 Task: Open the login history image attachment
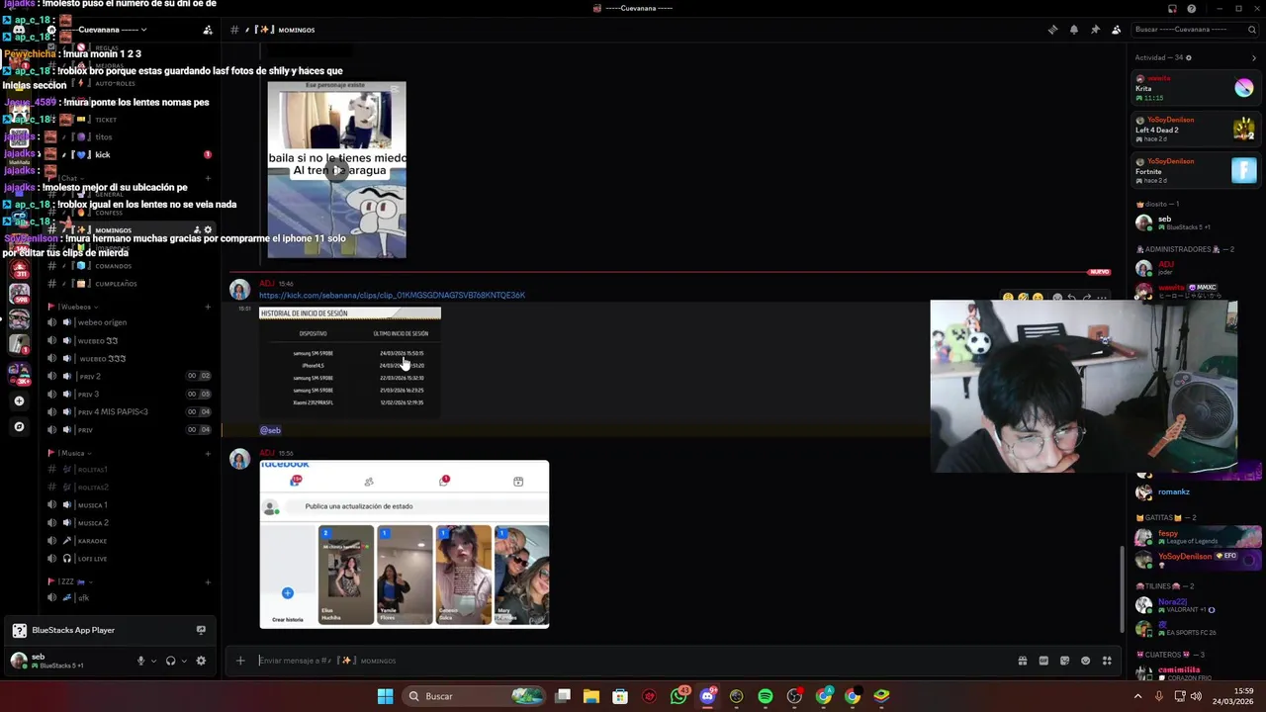click(x=350, y=362)
